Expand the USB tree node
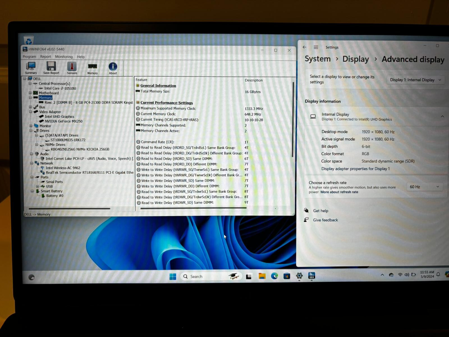 (37, 186)
